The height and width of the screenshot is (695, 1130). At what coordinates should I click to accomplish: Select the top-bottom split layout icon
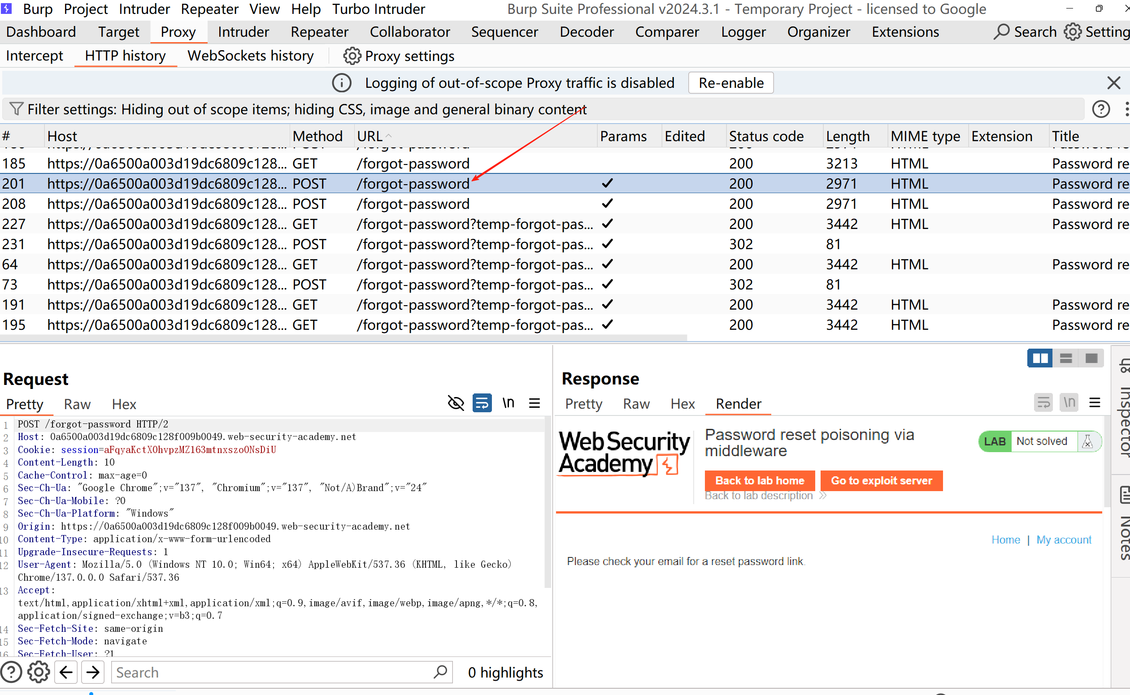[x=1065, y=358]
